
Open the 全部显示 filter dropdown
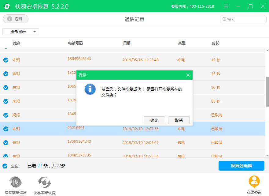[x=20, y=32]
